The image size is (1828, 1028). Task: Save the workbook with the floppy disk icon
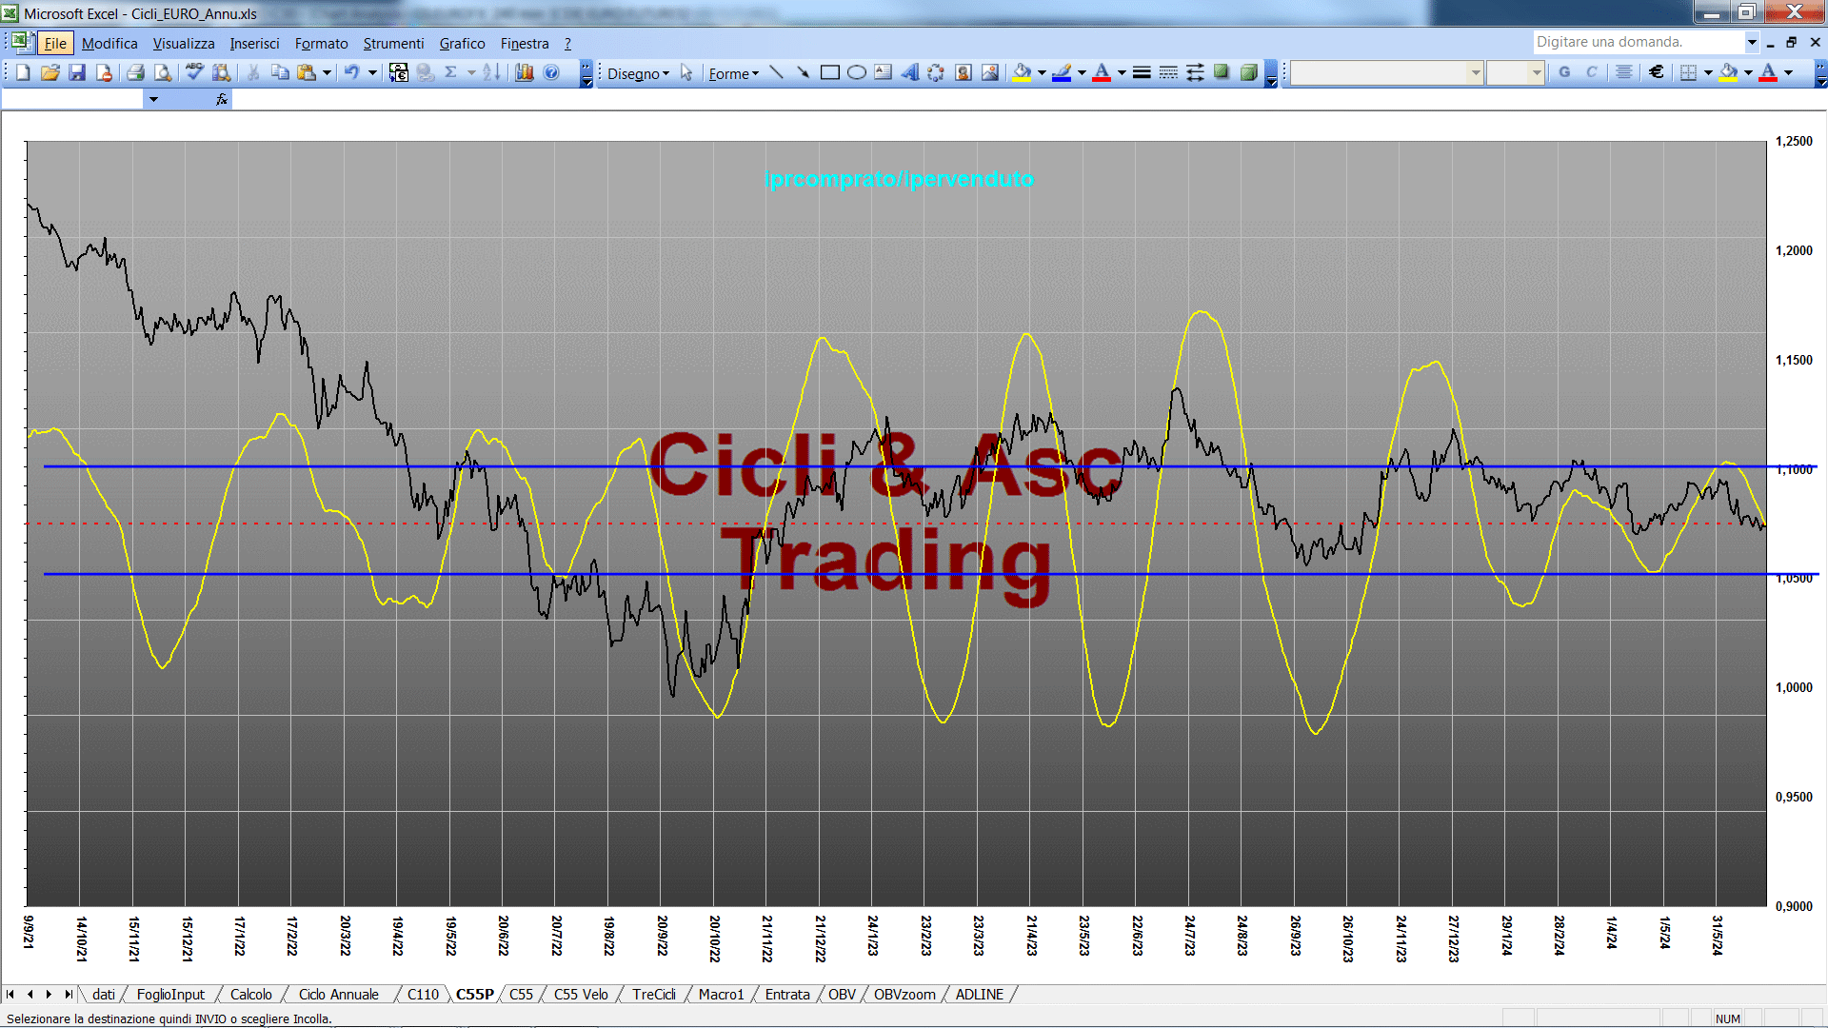tap(77, 72)
